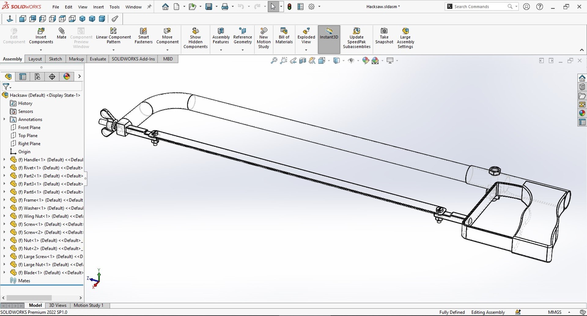The image size is (587, 316).
Task: Expand the Handle<1> component
Action: click(x=4, y=160)
